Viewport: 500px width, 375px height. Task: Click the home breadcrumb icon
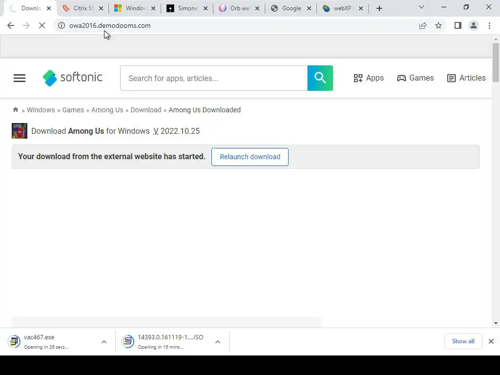15,110
